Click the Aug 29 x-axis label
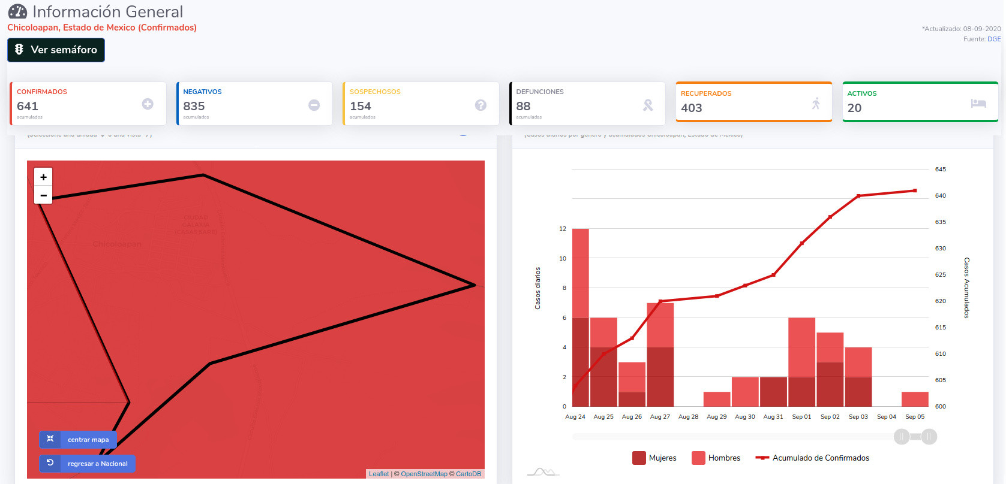This screenshot has height=484, width=1006. (x=716, y=416)
